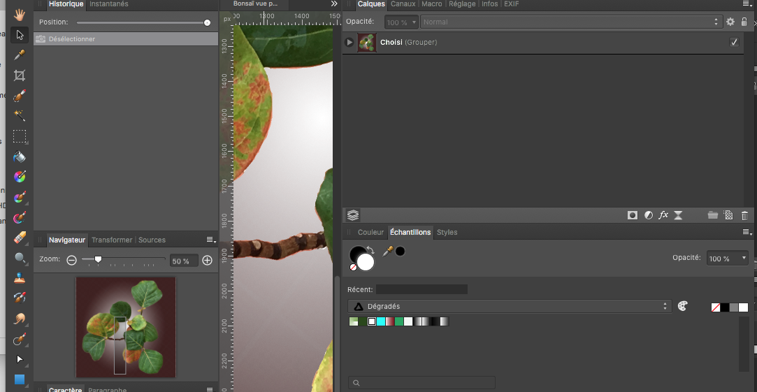Open swatches Opacité 100 % dropdown
Image resolution: width=757 pixels, height=392 pixels.
pos(728,259)
